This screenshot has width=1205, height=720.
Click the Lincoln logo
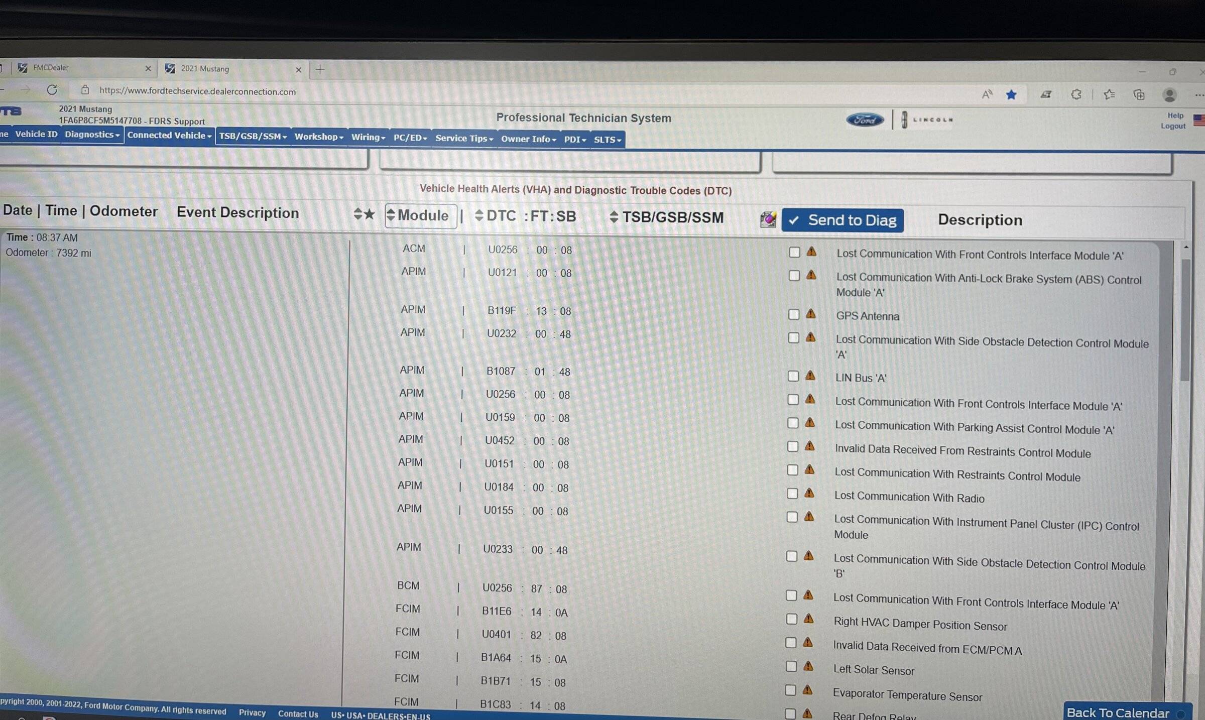pyautogui.click(x=927, y=120)
